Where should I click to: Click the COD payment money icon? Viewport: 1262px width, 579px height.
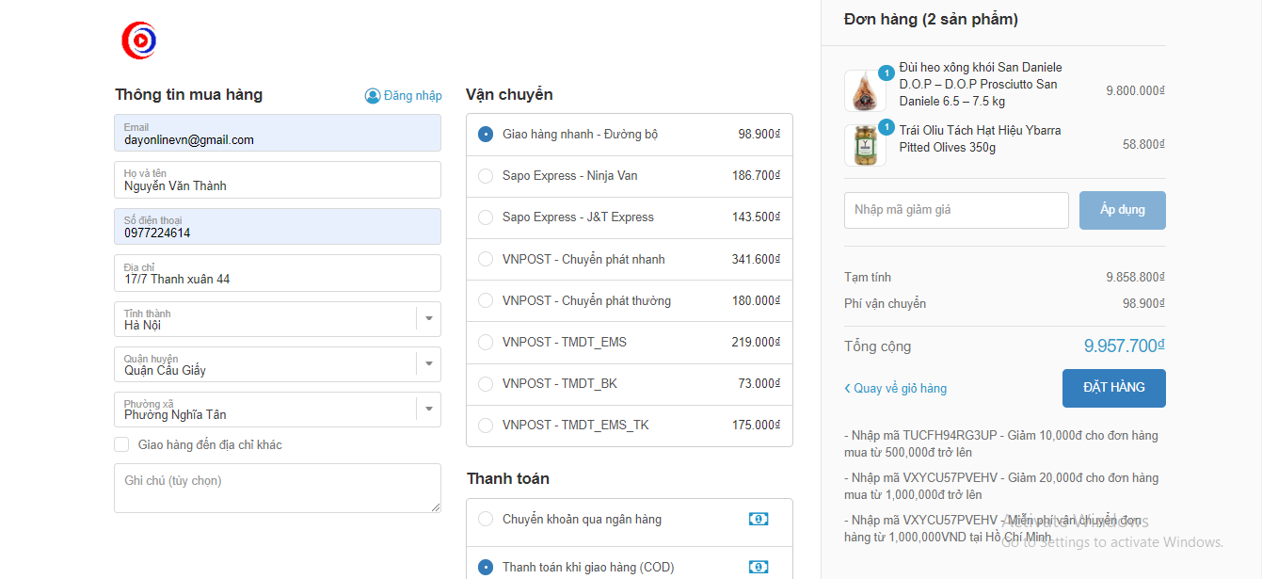point(759,567)
